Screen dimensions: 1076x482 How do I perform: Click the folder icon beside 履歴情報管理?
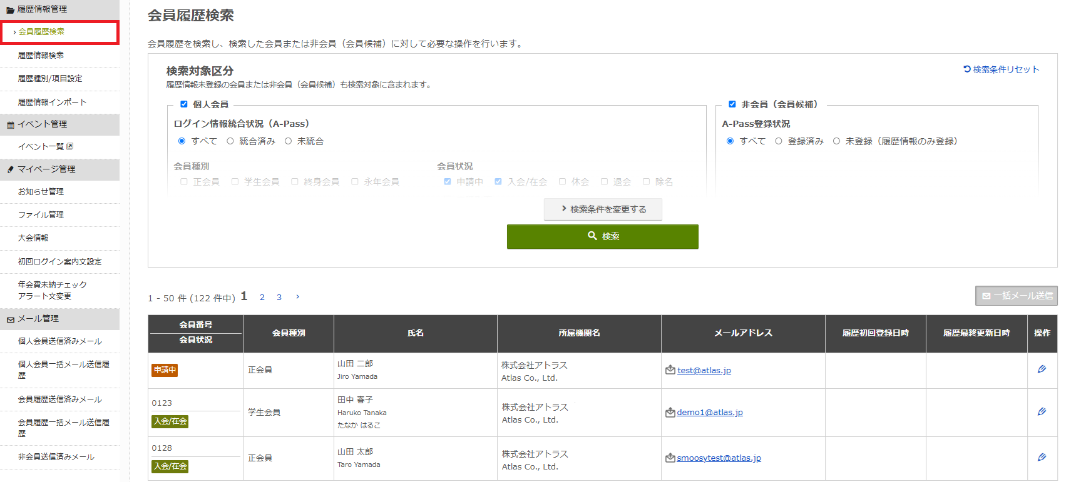pyautogui.click(x=11, y=10)
